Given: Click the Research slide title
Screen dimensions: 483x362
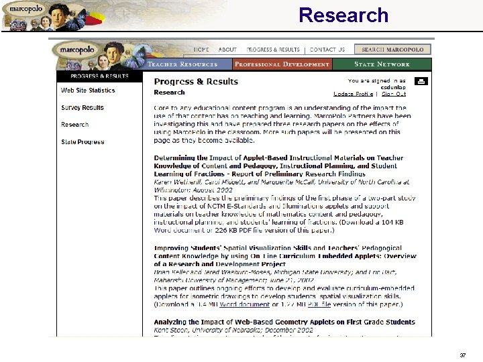Looking at the screenshot, I should click(x=343, y=15).
